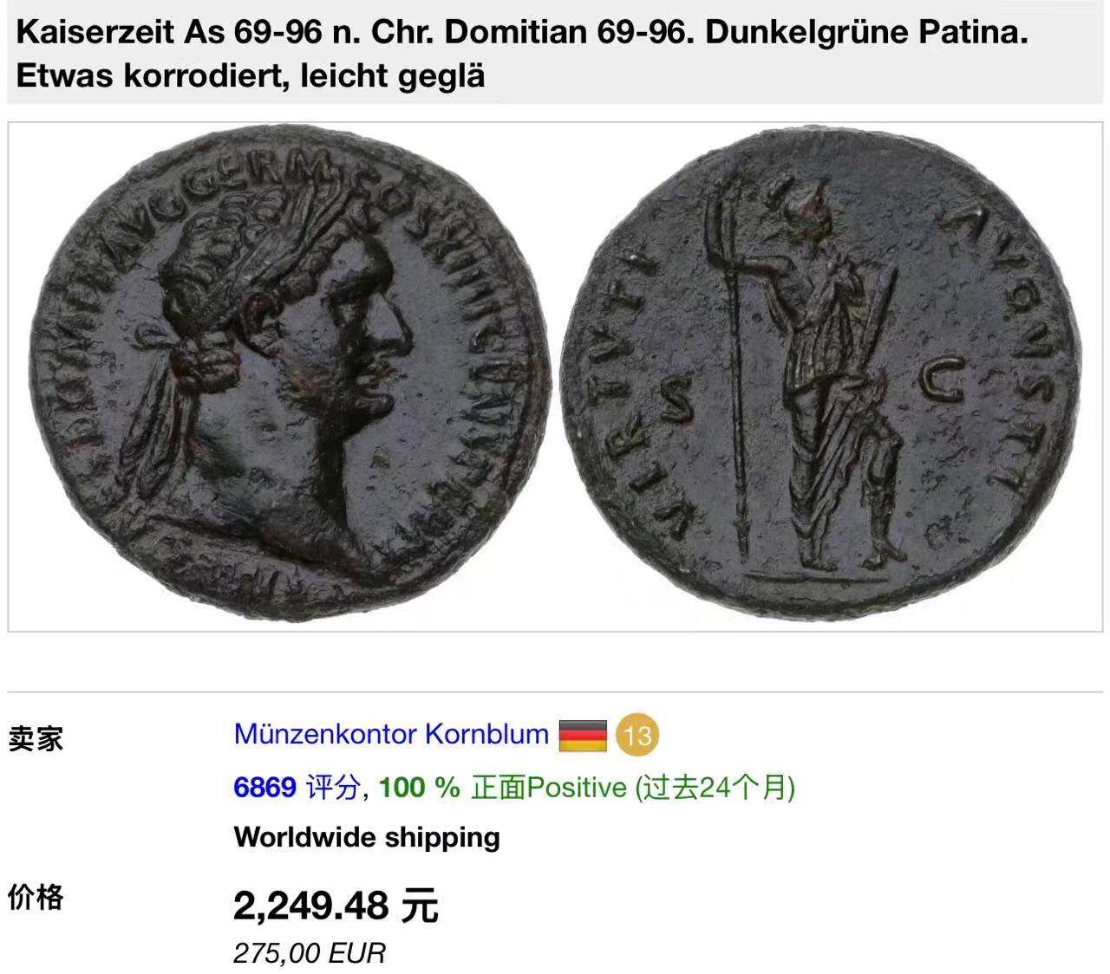Click the 275,00 EUR original price
Image resolution: width=1110 pixels, height=974 pixels.
click(309, 953)
